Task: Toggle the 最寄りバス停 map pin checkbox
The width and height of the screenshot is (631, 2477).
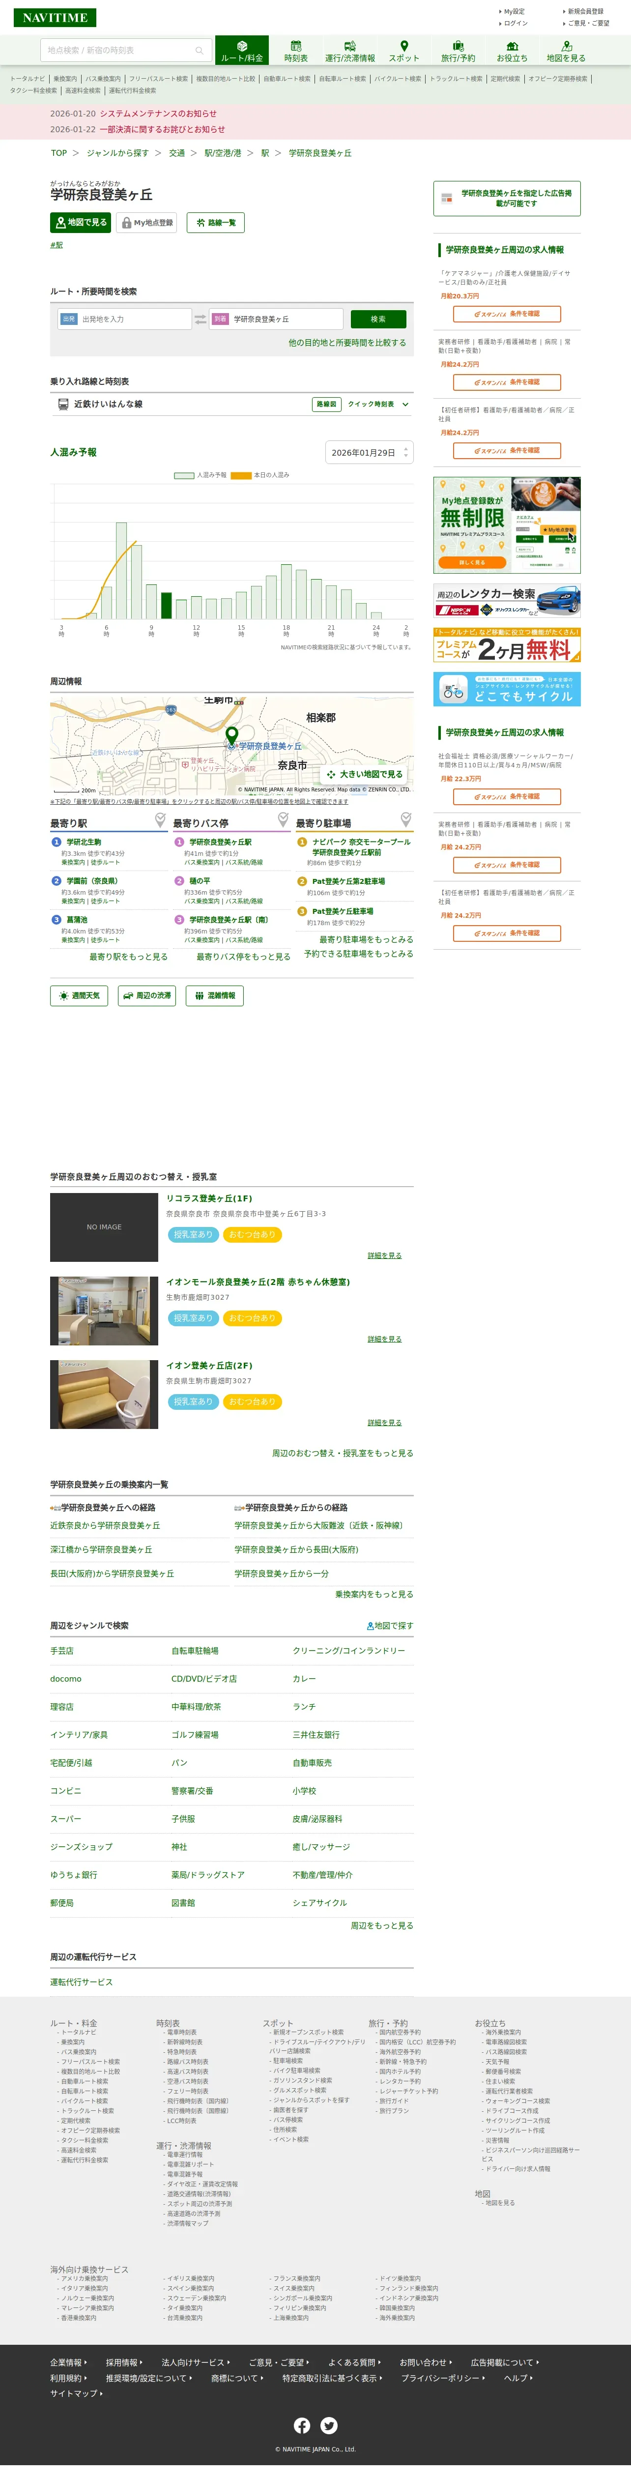Action: tap(284, 820)
